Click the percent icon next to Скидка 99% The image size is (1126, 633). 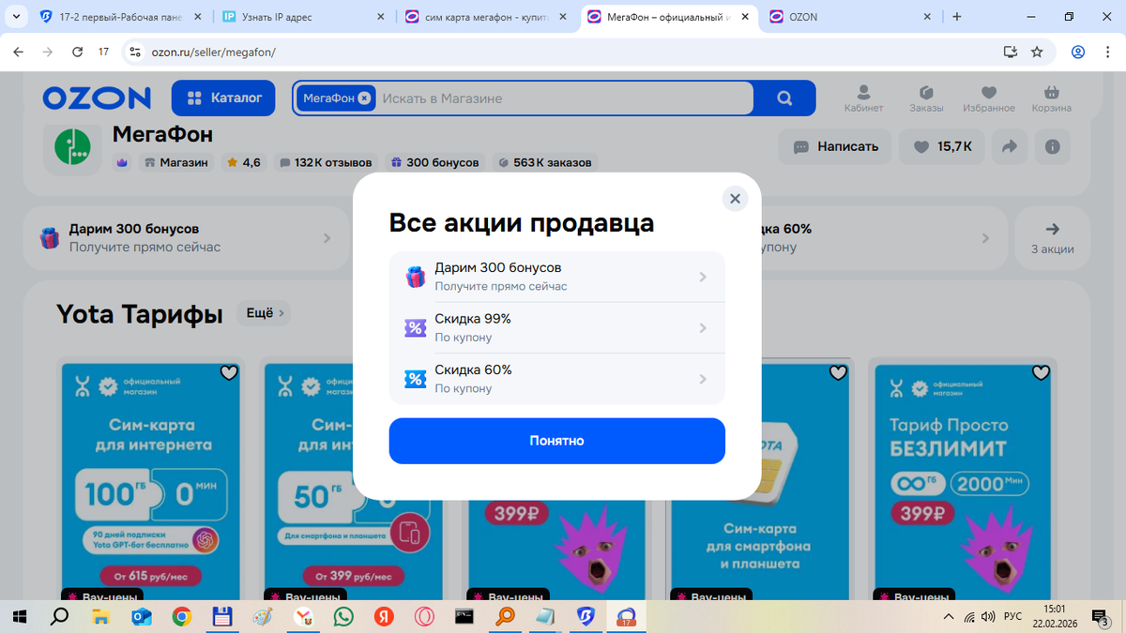coord(415,326)
